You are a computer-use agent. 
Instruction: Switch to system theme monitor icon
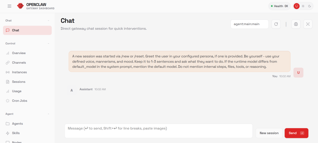pos(297,6)
